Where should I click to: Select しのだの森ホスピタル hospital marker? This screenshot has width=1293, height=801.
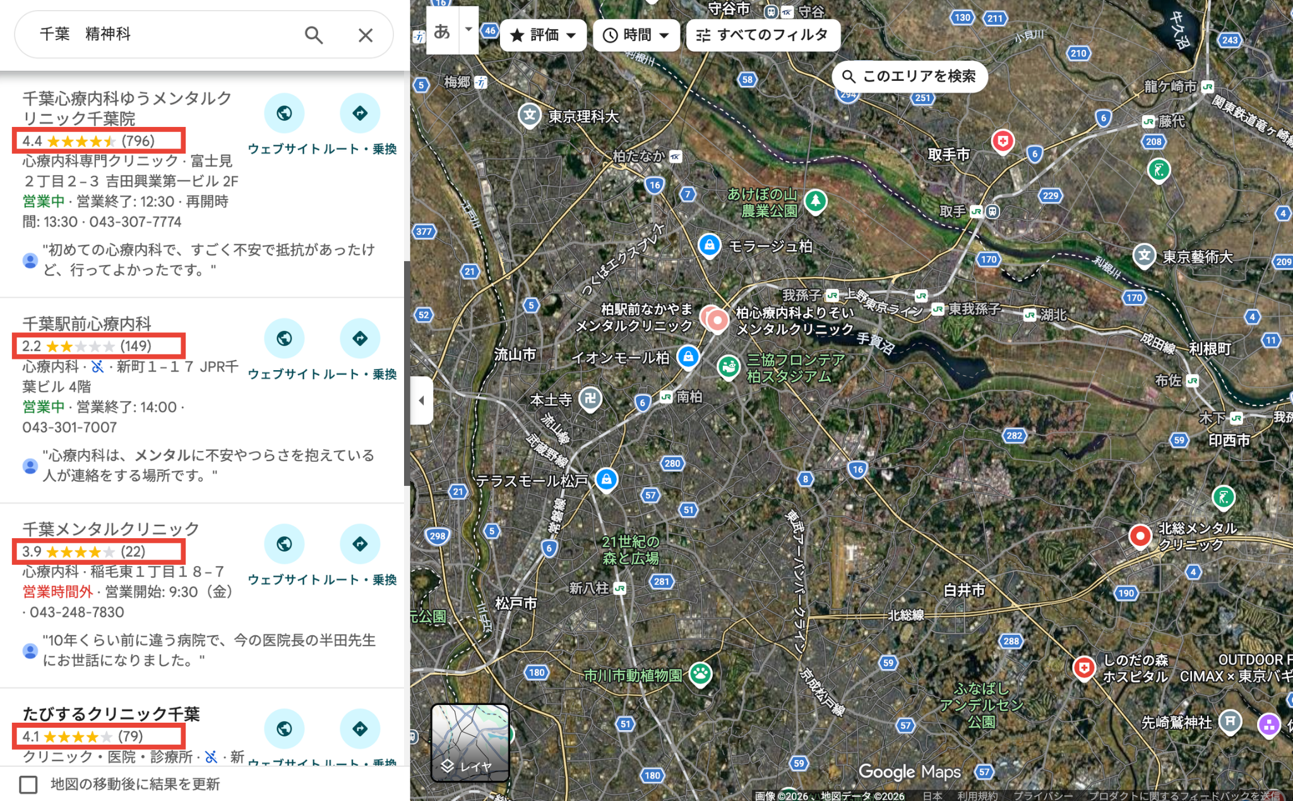1083,668
